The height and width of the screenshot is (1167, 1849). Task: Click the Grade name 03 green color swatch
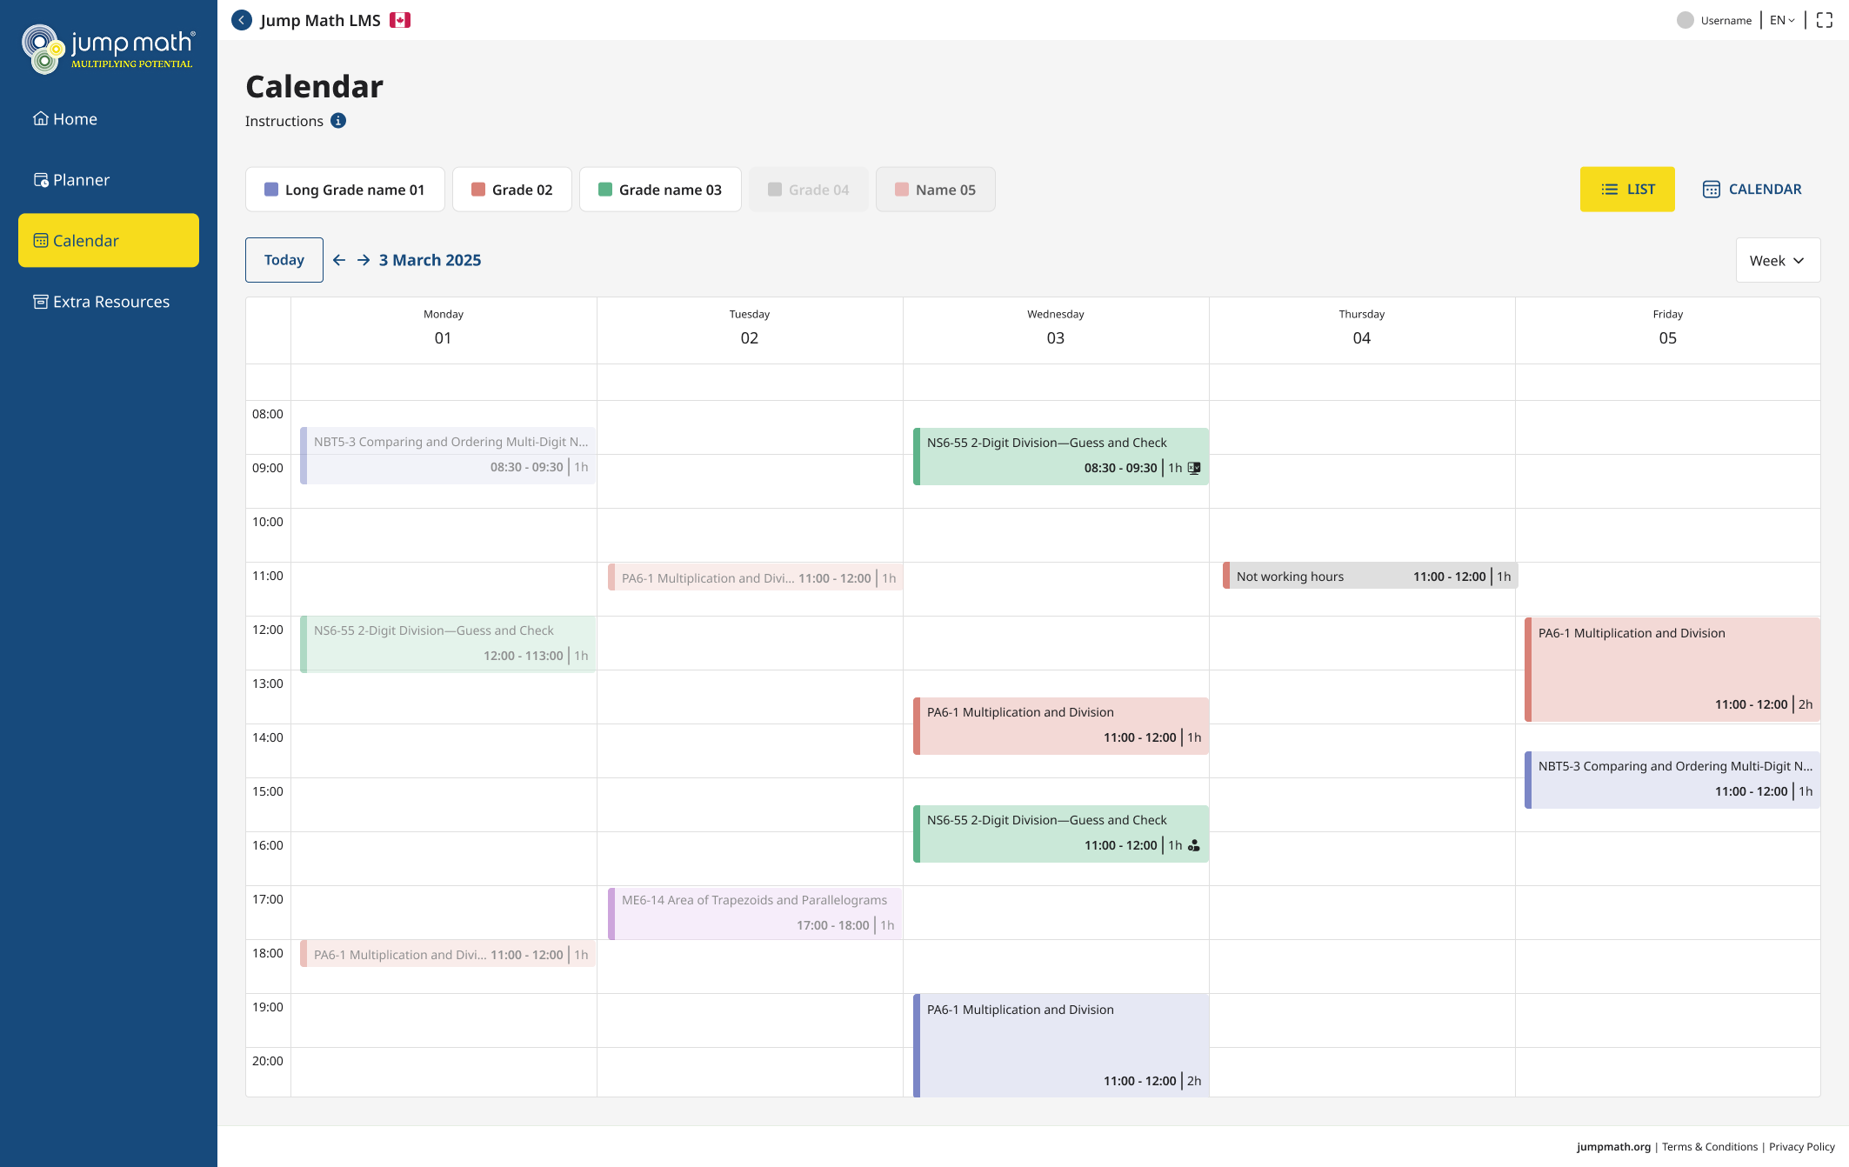click(605, 190)
